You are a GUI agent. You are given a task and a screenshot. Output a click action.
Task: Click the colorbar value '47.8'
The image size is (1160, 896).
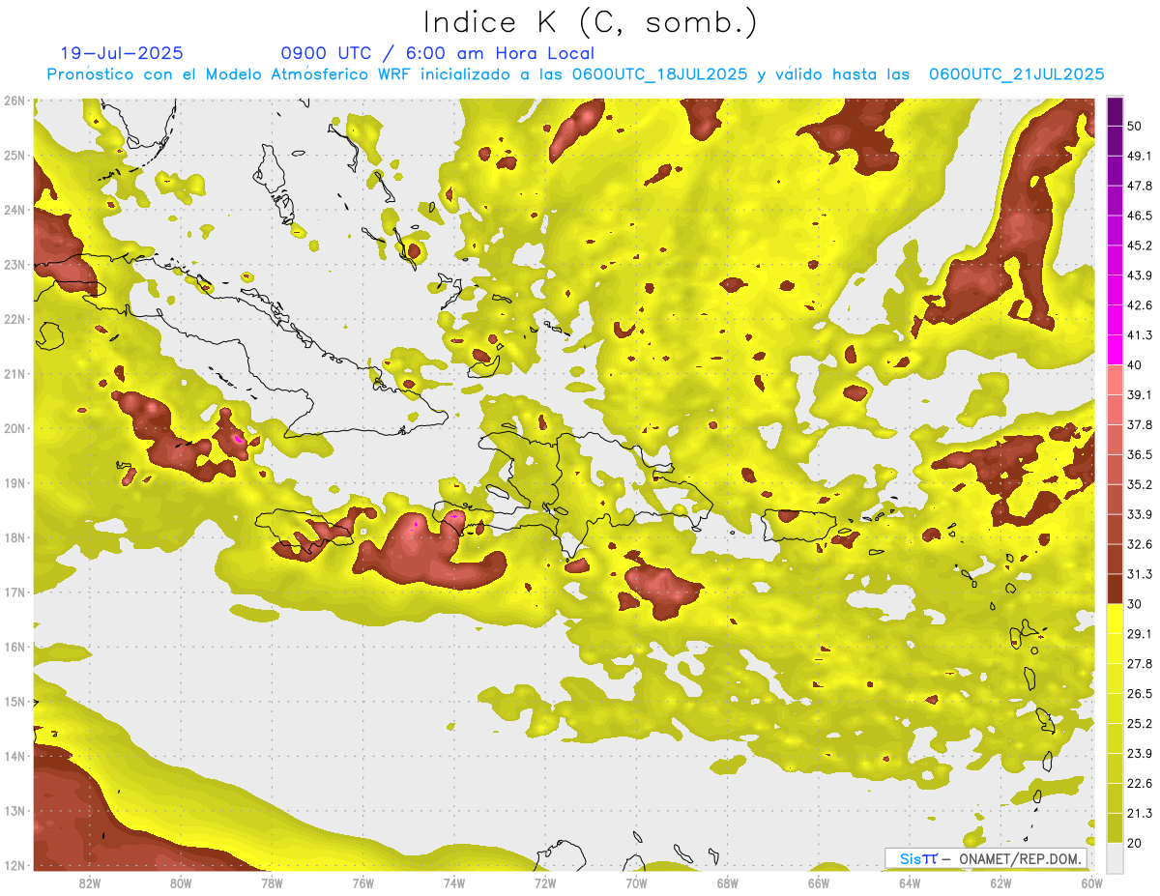tap(1140, 186)
